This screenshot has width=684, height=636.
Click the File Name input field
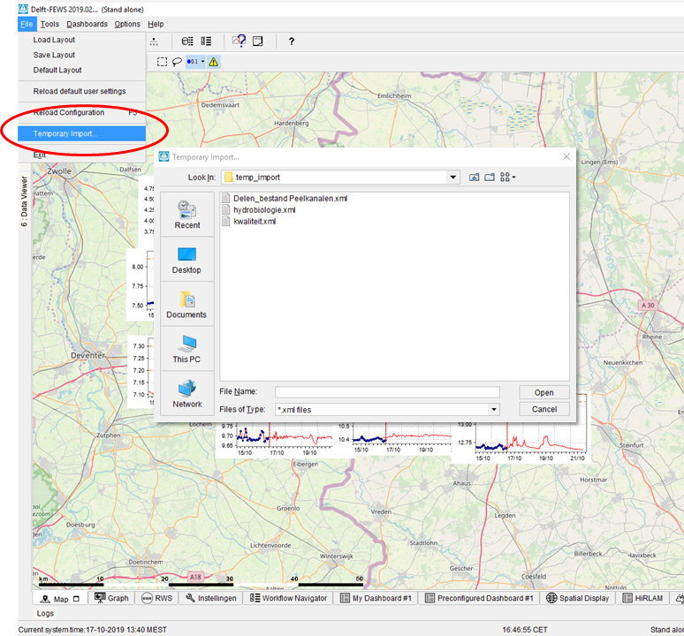[387, 392]
